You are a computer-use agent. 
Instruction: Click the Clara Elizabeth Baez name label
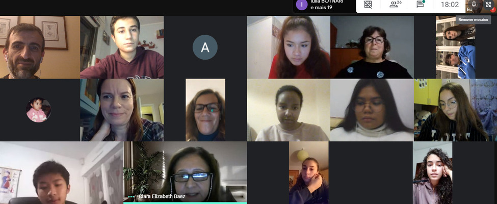pos(162,197)
